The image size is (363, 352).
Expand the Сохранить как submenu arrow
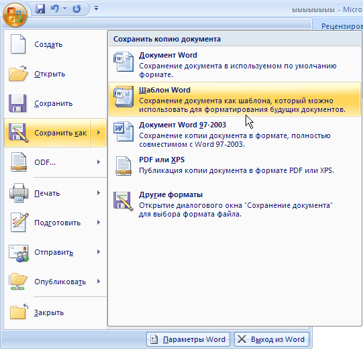tap(99, 133)
